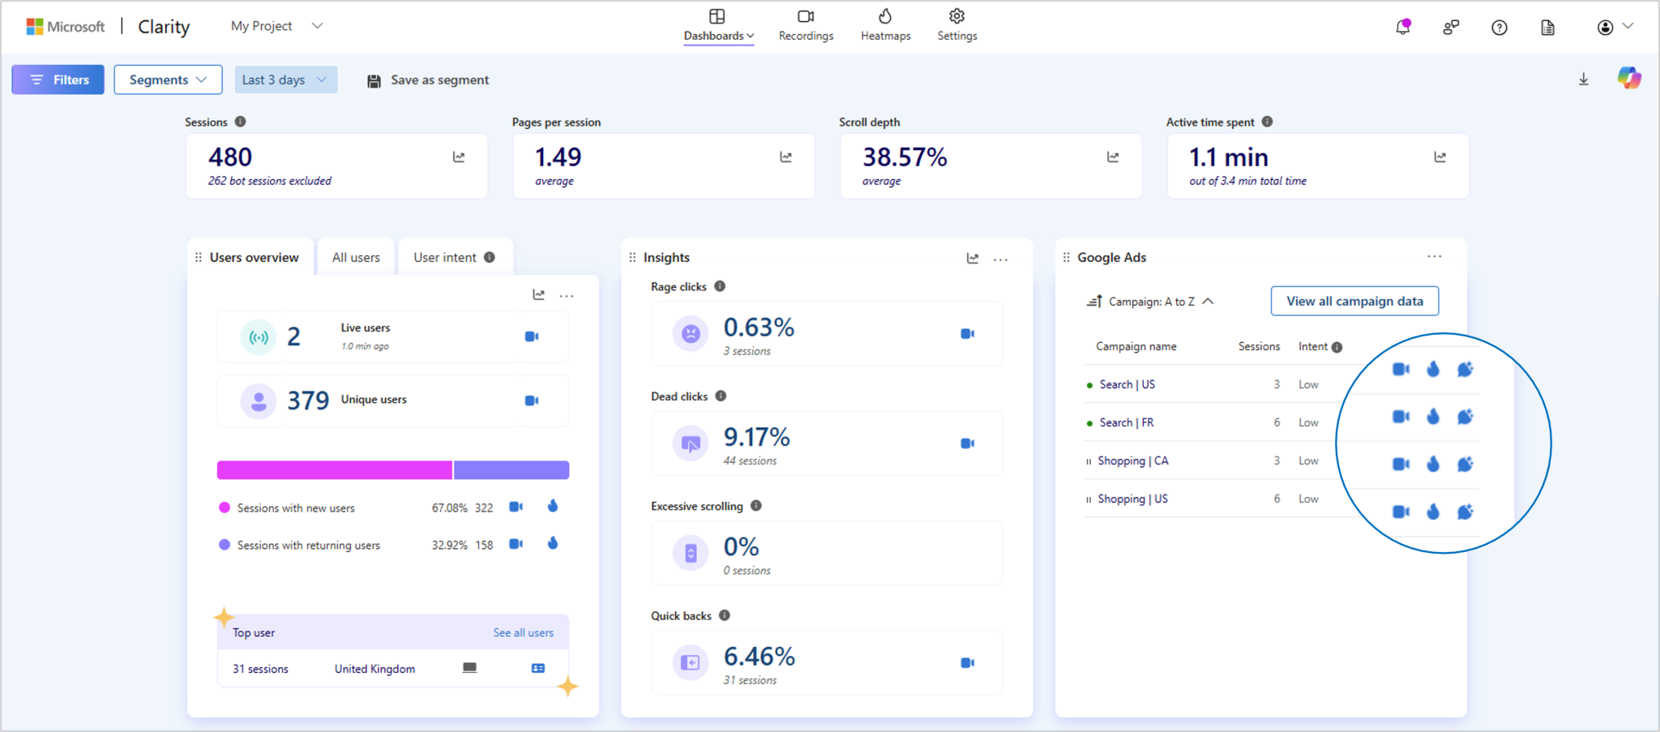Open heatmap for returning users sessions
The image size is (1660, 732).
[x=553, y=543]
